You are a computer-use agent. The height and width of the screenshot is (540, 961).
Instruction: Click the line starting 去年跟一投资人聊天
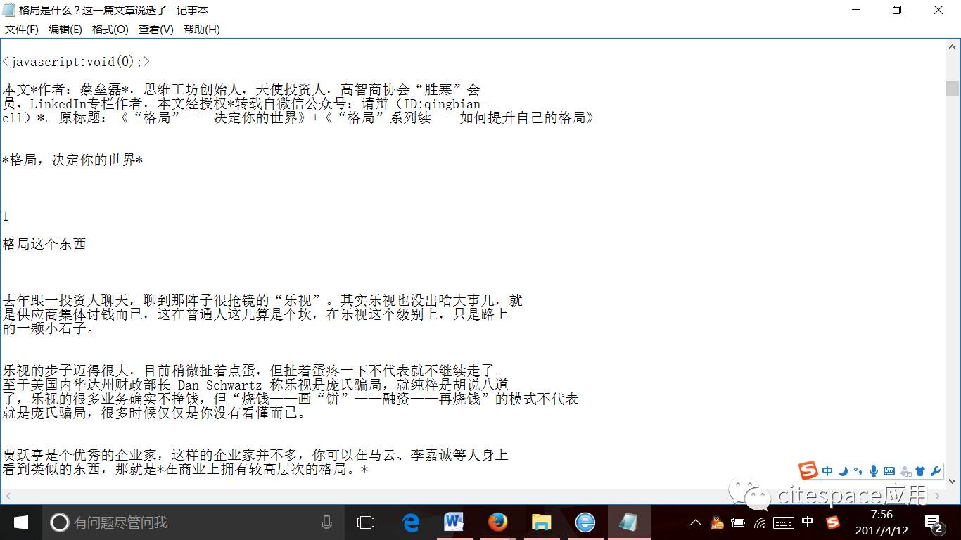pos(262,301)
